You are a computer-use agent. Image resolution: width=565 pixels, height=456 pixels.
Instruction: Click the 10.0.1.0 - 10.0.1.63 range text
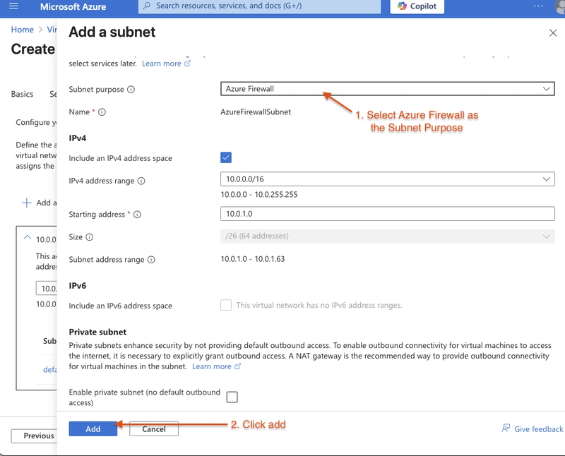[x=253, y=259]
